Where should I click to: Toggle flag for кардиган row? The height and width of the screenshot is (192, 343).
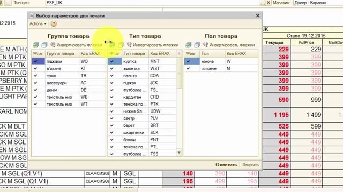click(x=112, y=97)
